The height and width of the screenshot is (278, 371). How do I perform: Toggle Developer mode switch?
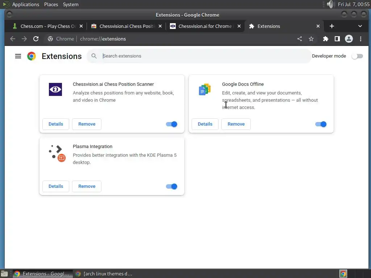pos(357,56)
